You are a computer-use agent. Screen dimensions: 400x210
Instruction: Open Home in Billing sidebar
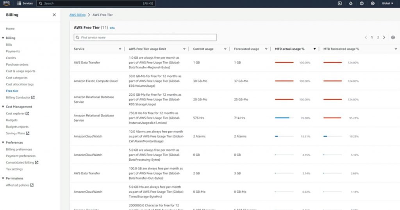point(10,28)
